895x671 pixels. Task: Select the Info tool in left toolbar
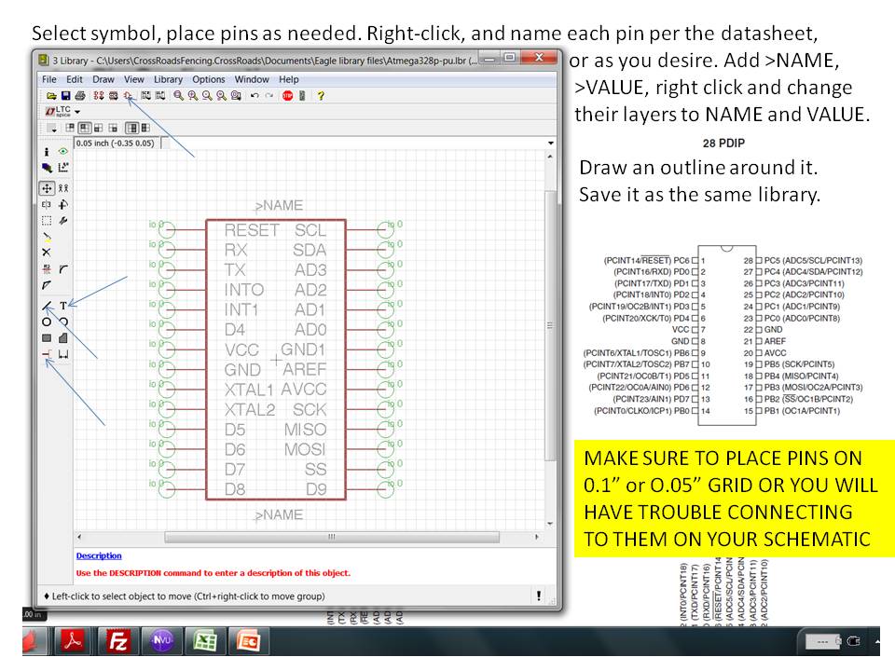47,152
